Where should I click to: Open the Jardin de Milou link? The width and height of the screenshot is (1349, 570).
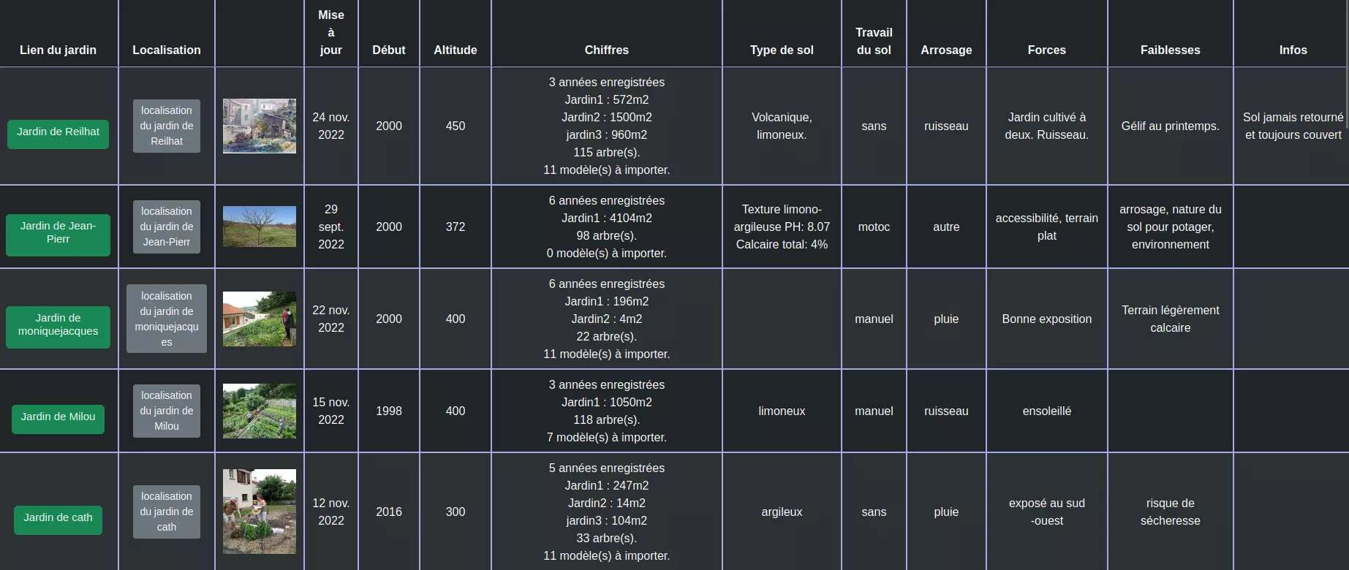point(58,418)
